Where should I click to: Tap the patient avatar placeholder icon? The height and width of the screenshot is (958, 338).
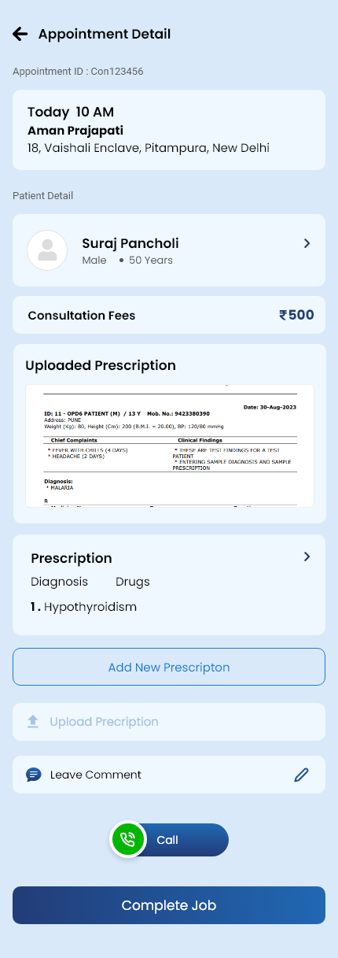(47, 250)
